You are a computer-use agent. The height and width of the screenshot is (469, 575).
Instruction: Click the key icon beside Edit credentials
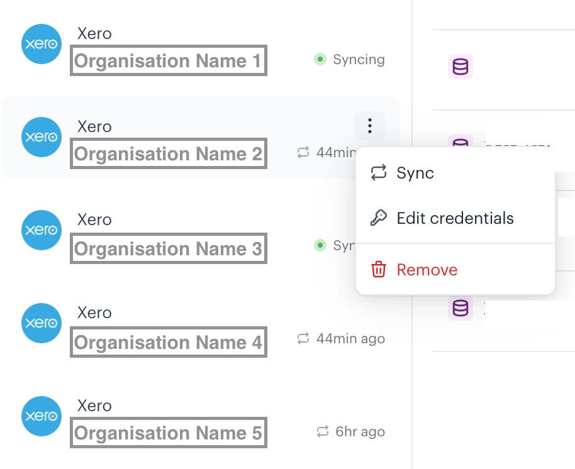coord(378,218)
